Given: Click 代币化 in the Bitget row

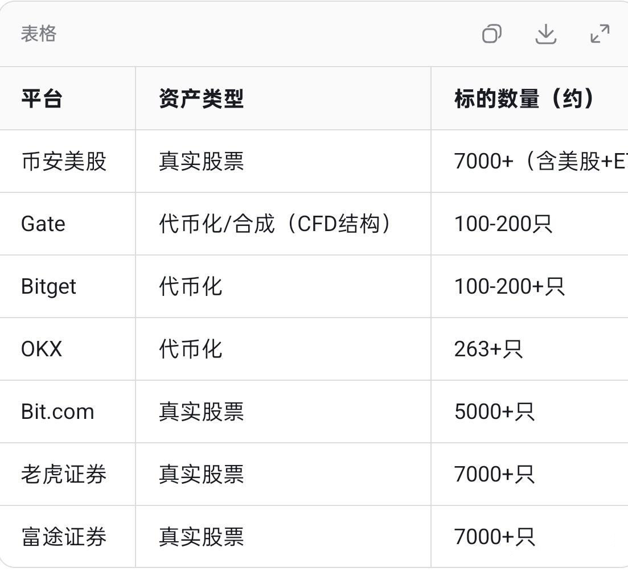Looking at the screenshot, I should (191, 287).
